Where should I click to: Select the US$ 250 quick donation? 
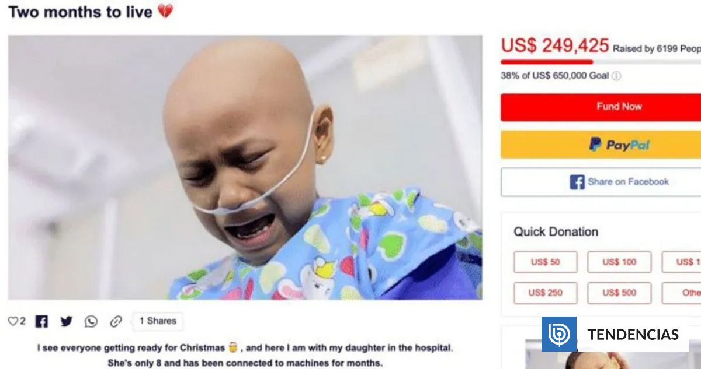click(545, 293)
